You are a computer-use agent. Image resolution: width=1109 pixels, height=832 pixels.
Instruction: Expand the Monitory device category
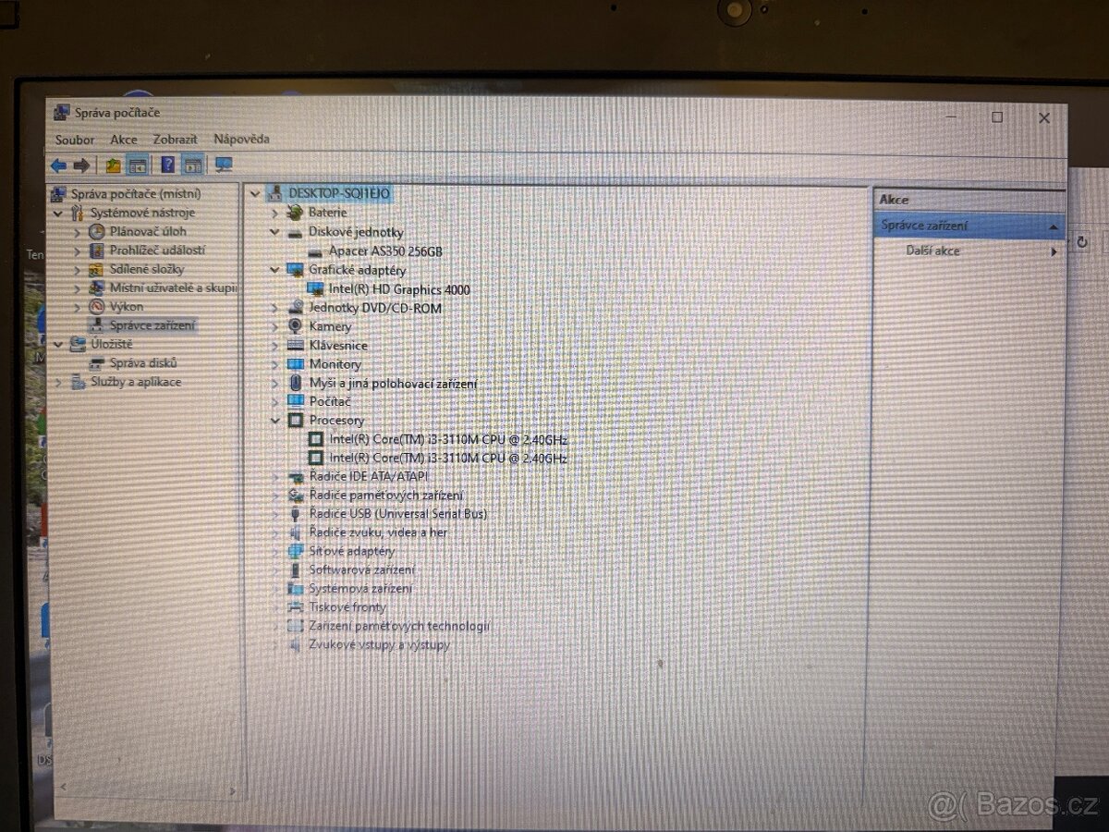[274, 364]
